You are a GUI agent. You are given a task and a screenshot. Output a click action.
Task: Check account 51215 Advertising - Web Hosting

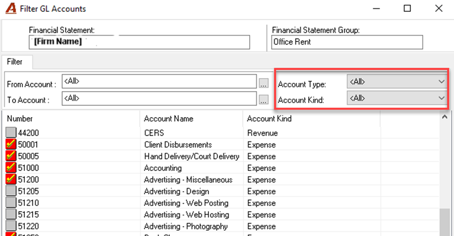point(11,214)
